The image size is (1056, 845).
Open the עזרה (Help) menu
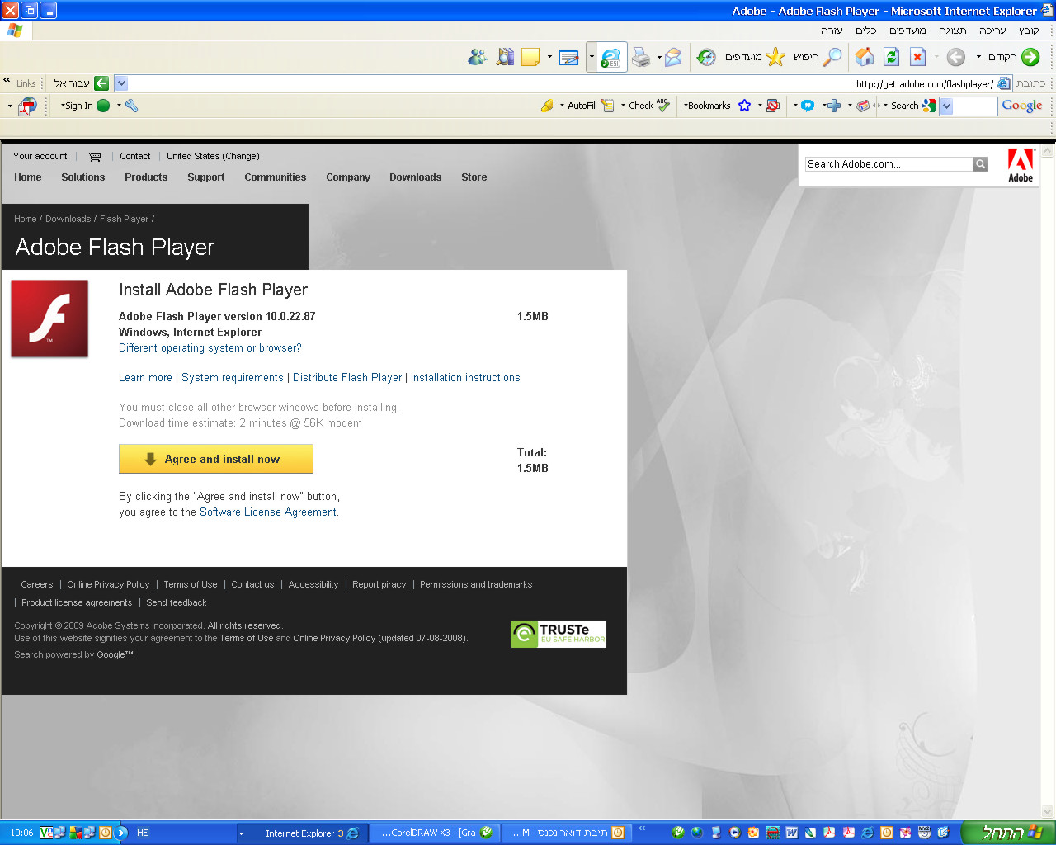[x=832, y=31]
